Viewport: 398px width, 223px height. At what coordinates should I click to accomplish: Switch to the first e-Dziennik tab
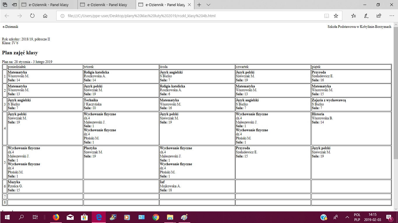48,5
